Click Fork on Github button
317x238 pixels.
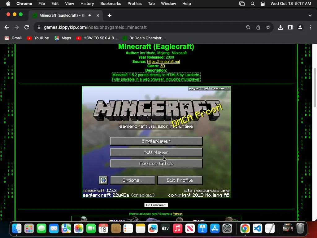156,163
